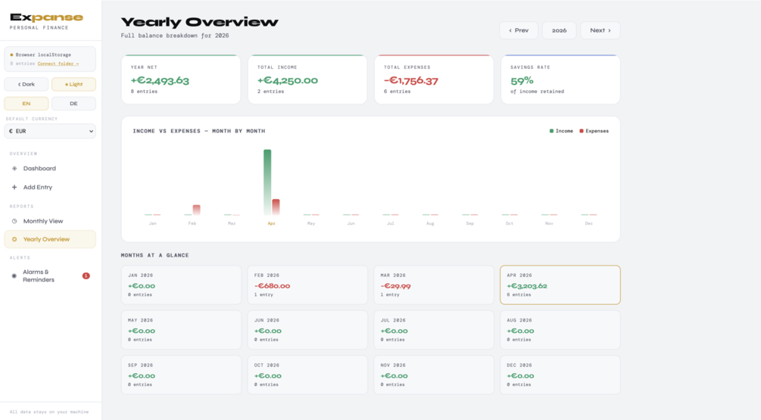Go to previous year with Prev
This screenshot has width=761, height=420.
(519, 30)
